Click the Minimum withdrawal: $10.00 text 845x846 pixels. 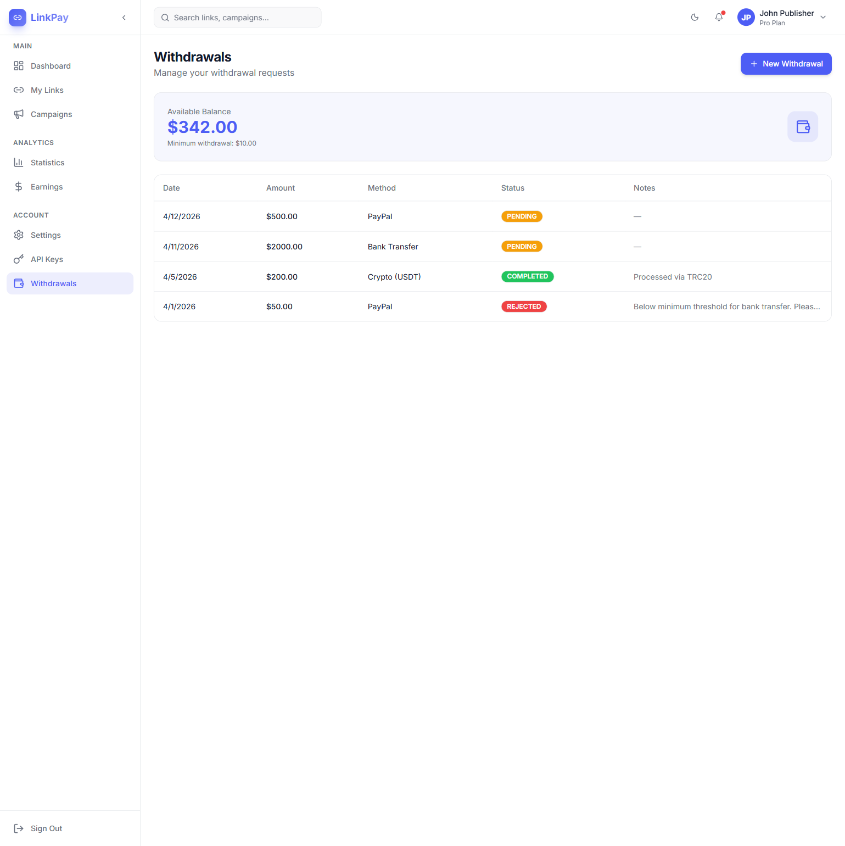coord(212,143)
